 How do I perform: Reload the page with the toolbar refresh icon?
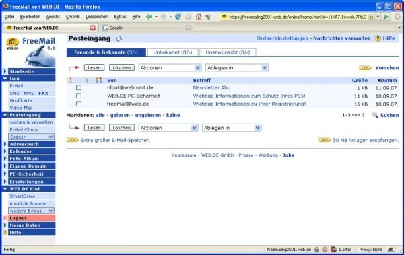point(178,17)
